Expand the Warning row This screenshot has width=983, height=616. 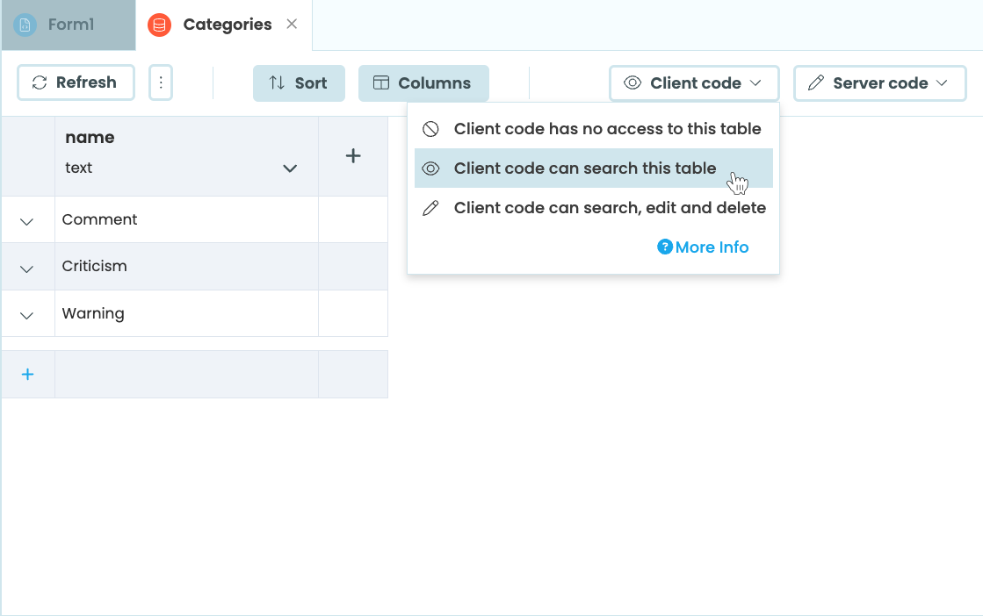tap(27, 313)
